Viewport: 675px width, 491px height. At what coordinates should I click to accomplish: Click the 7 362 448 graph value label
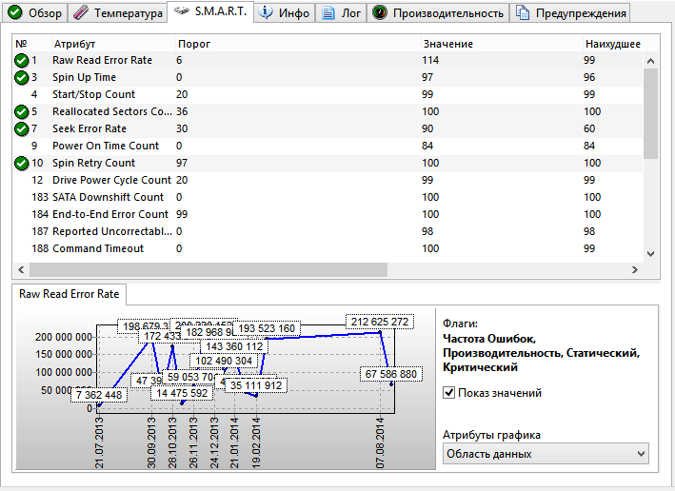pos(99,395)
